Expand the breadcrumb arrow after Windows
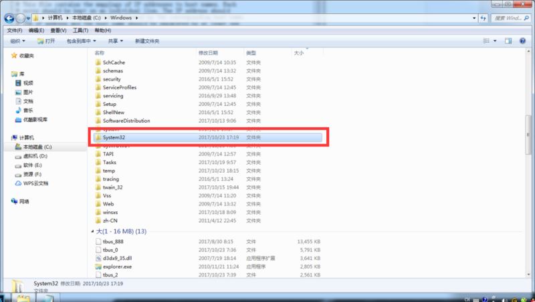535x302 pixels. point(136,18)
